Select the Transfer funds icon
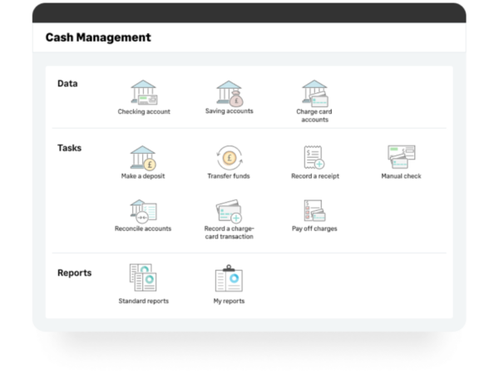 230,158
